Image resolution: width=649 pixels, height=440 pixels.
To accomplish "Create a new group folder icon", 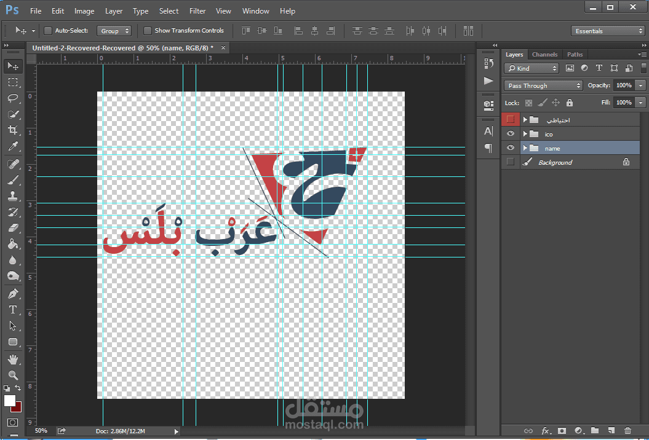I will tap(595, 431).
